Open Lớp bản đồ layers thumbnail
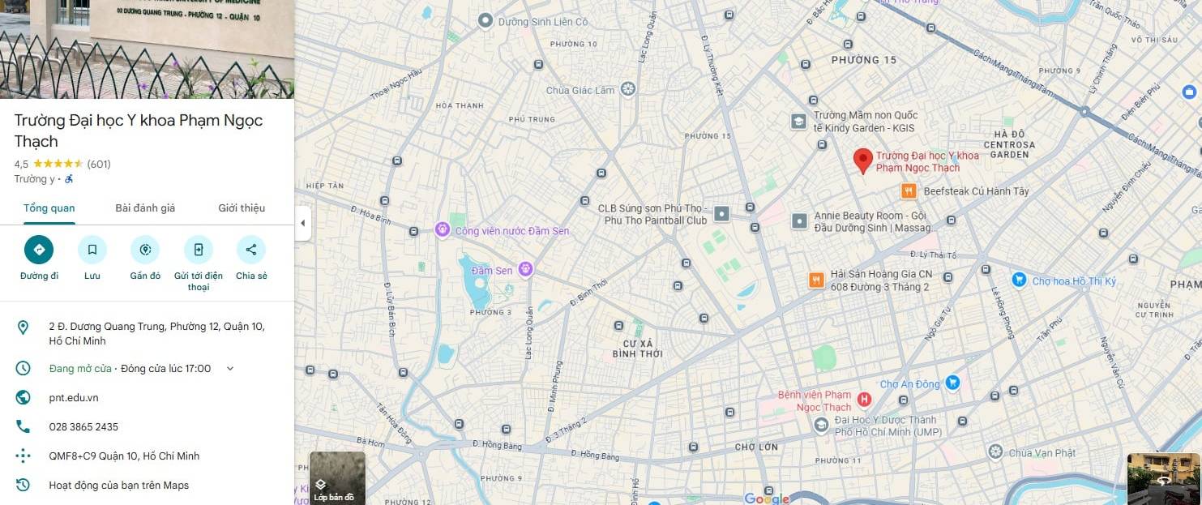The image size is (1202, 505). pyautogui.click(x=337, y=478)
